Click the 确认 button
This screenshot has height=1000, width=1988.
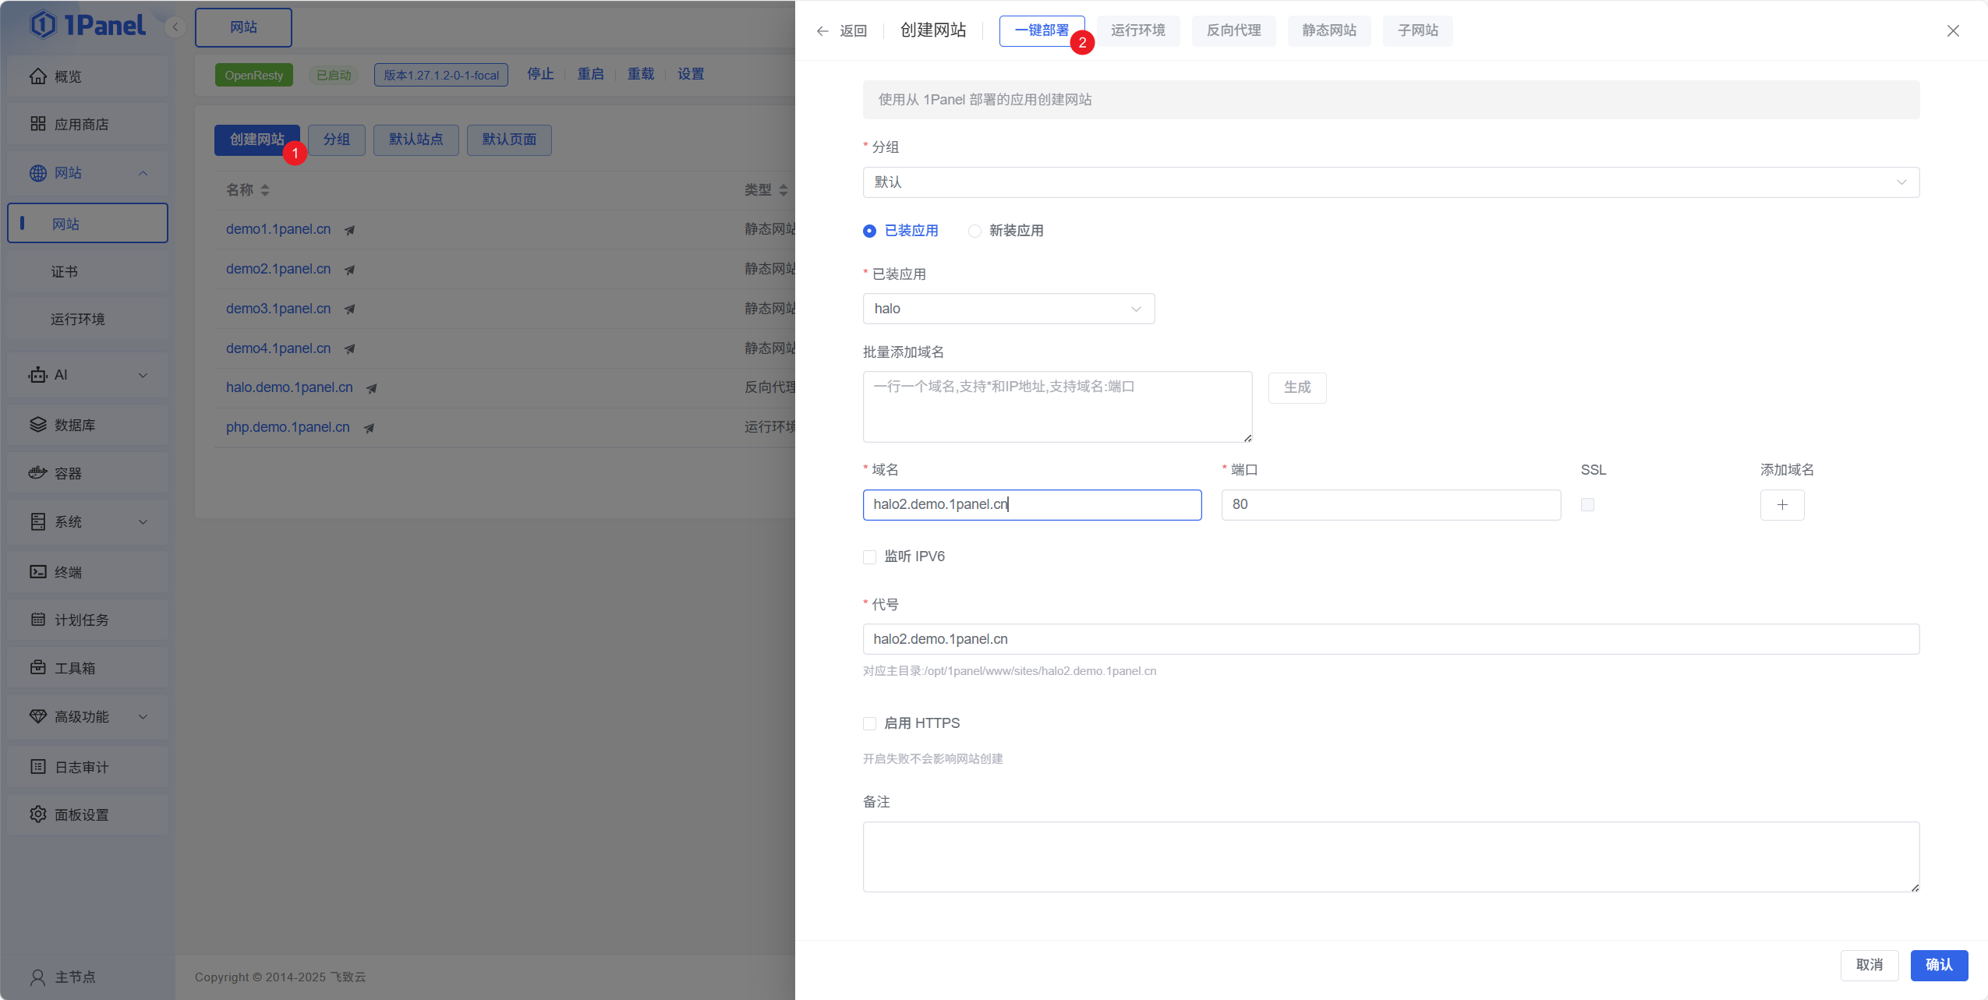pos(1939,965)
